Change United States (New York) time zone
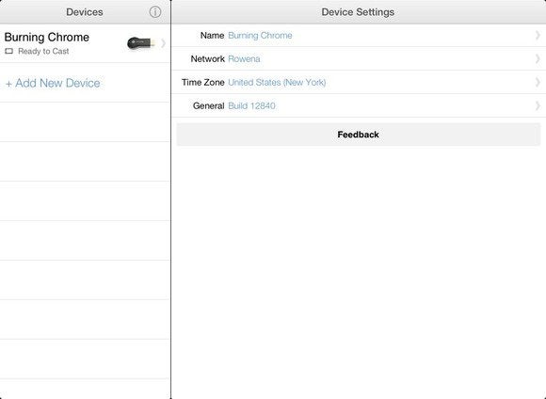 277,83
